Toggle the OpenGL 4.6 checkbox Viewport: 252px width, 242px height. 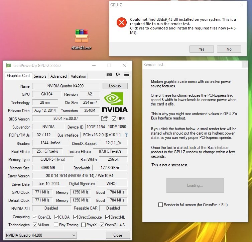(102, 225)
